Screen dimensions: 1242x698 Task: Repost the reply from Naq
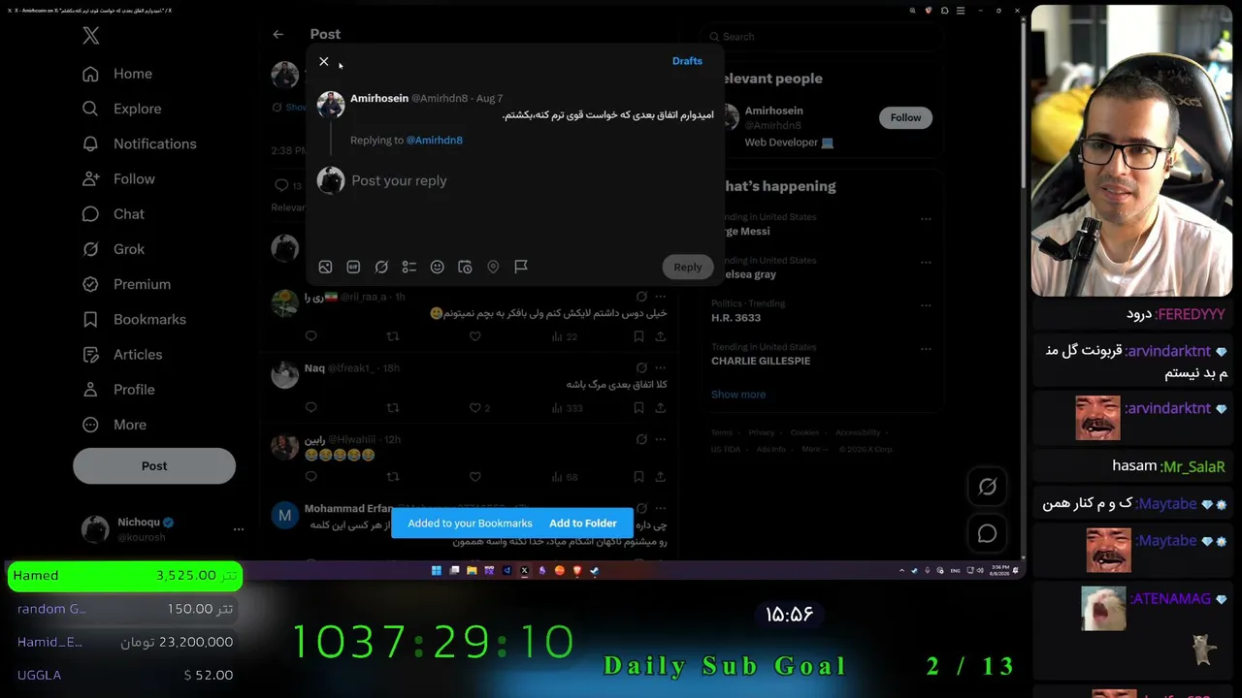click(x=393, y=408)
